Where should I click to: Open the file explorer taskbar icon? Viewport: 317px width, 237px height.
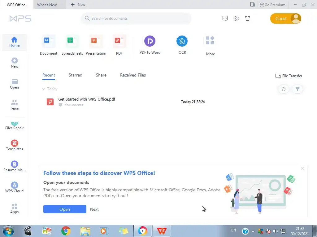click(x=85, y=231)
